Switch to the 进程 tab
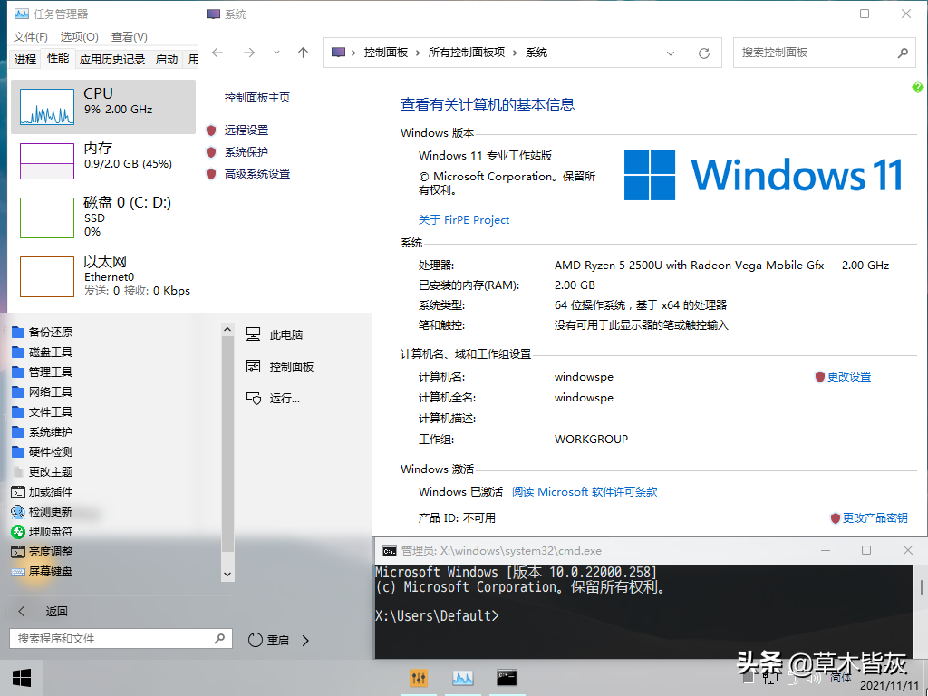The width and height of the screenshot is (928, 696). 25,59
